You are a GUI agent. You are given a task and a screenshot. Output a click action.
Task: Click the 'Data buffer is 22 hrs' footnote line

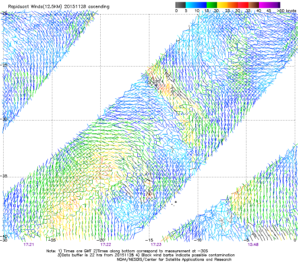click(146, 255)
